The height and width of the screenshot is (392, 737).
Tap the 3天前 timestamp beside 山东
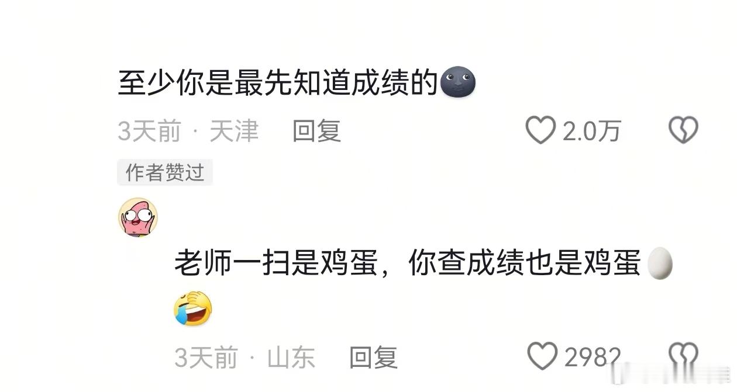206,357
